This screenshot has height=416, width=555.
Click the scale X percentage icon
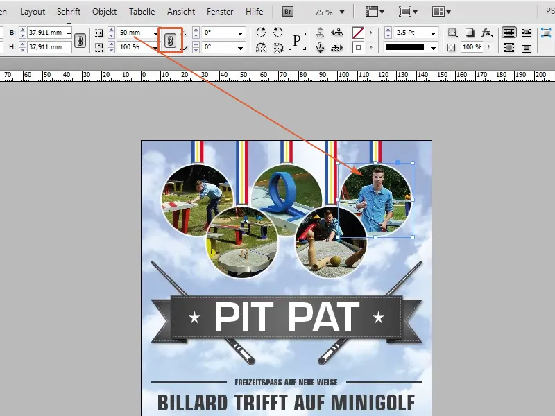coord(99,33)
